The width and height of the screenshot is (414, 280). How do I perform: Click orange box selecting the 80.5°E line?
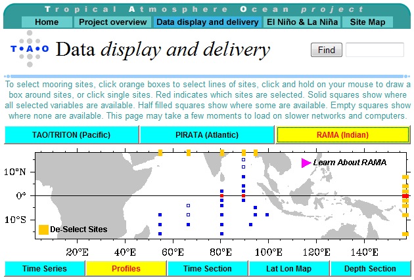point(222,153)
